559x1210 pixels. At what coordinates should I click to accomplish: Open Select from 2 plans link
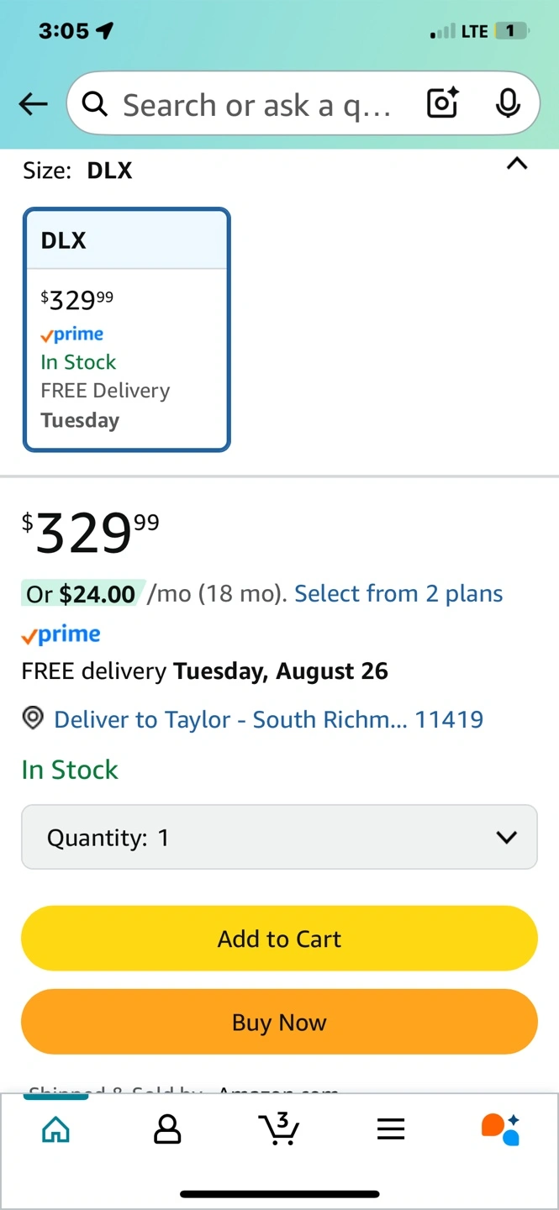tap(398, 594)
